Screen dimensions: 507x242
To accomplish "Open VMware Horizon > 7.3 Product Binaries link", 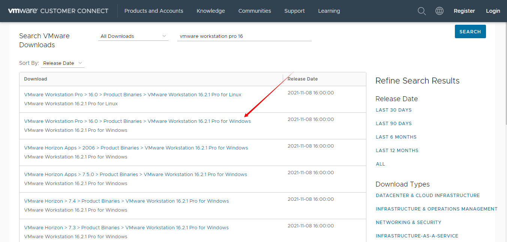I will tap(126, 228).
